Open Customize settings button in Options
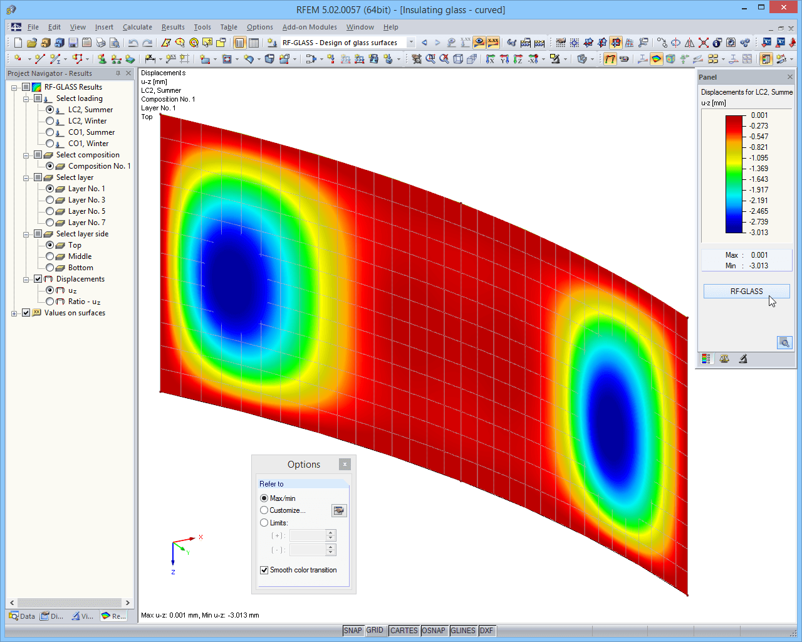 [339, 511]
